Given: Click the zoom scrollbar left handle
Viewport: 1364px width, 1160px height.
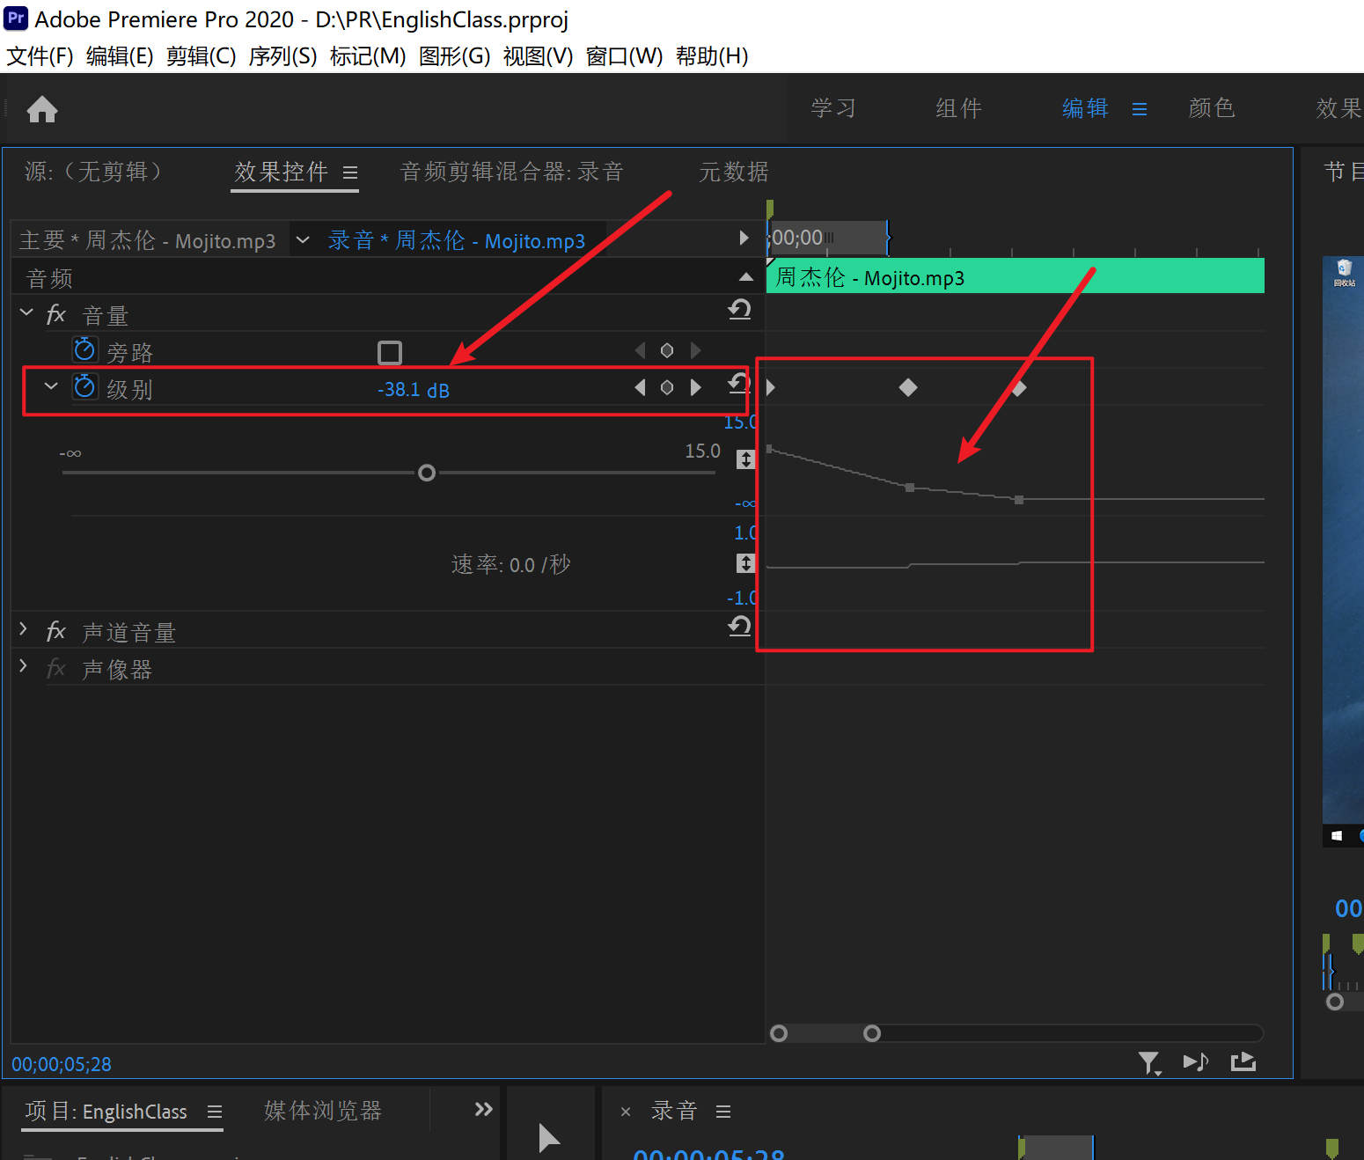Looking at the screenshot, I should (779, 1033).
